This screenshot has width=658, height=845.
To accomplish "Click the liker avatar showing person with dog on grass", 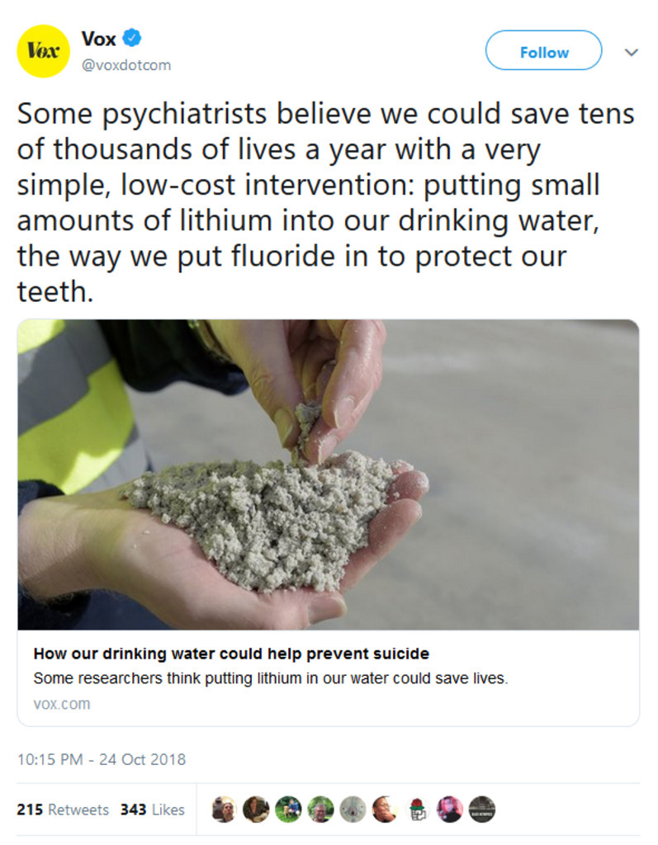I will point(288,809).
